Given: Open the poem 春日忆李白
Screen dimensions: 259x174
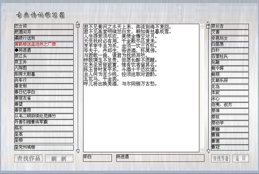Looking at the screenshot, I should pos(44,92).
